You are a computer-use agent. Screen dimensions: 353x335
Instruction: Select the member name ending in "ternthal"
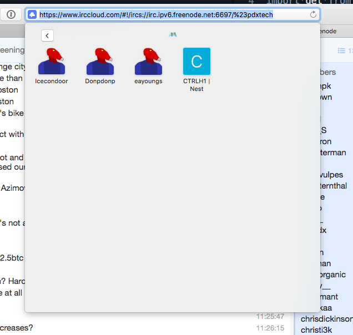(x=332, y=186)
